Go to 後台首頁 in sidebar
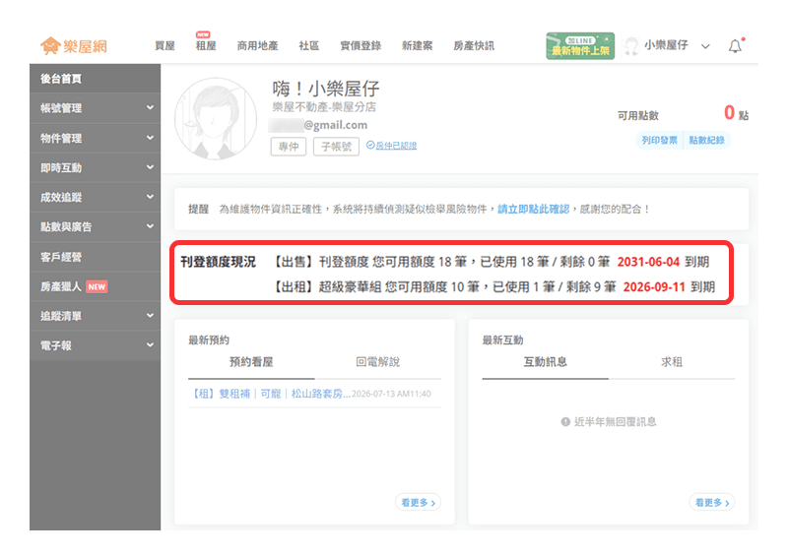This screenshot has height=557, width=788. [95, 79]
